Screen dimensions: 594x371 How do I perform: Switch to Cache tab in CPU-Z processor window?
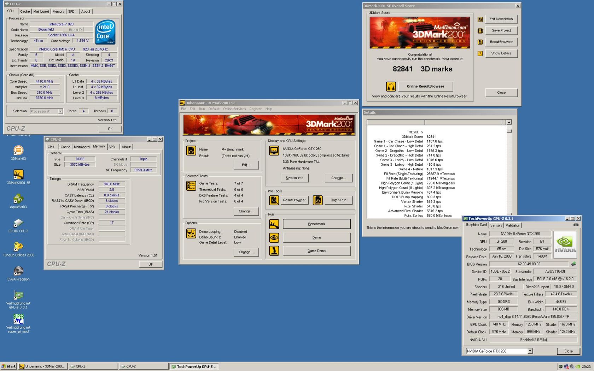[x=25, y=12]
